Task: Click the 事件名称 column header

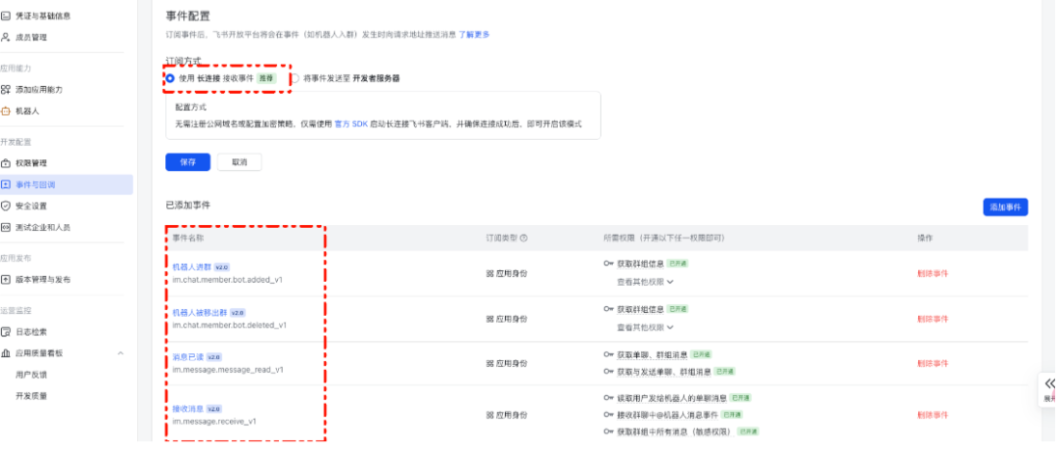Action: [x=187, y=238]
